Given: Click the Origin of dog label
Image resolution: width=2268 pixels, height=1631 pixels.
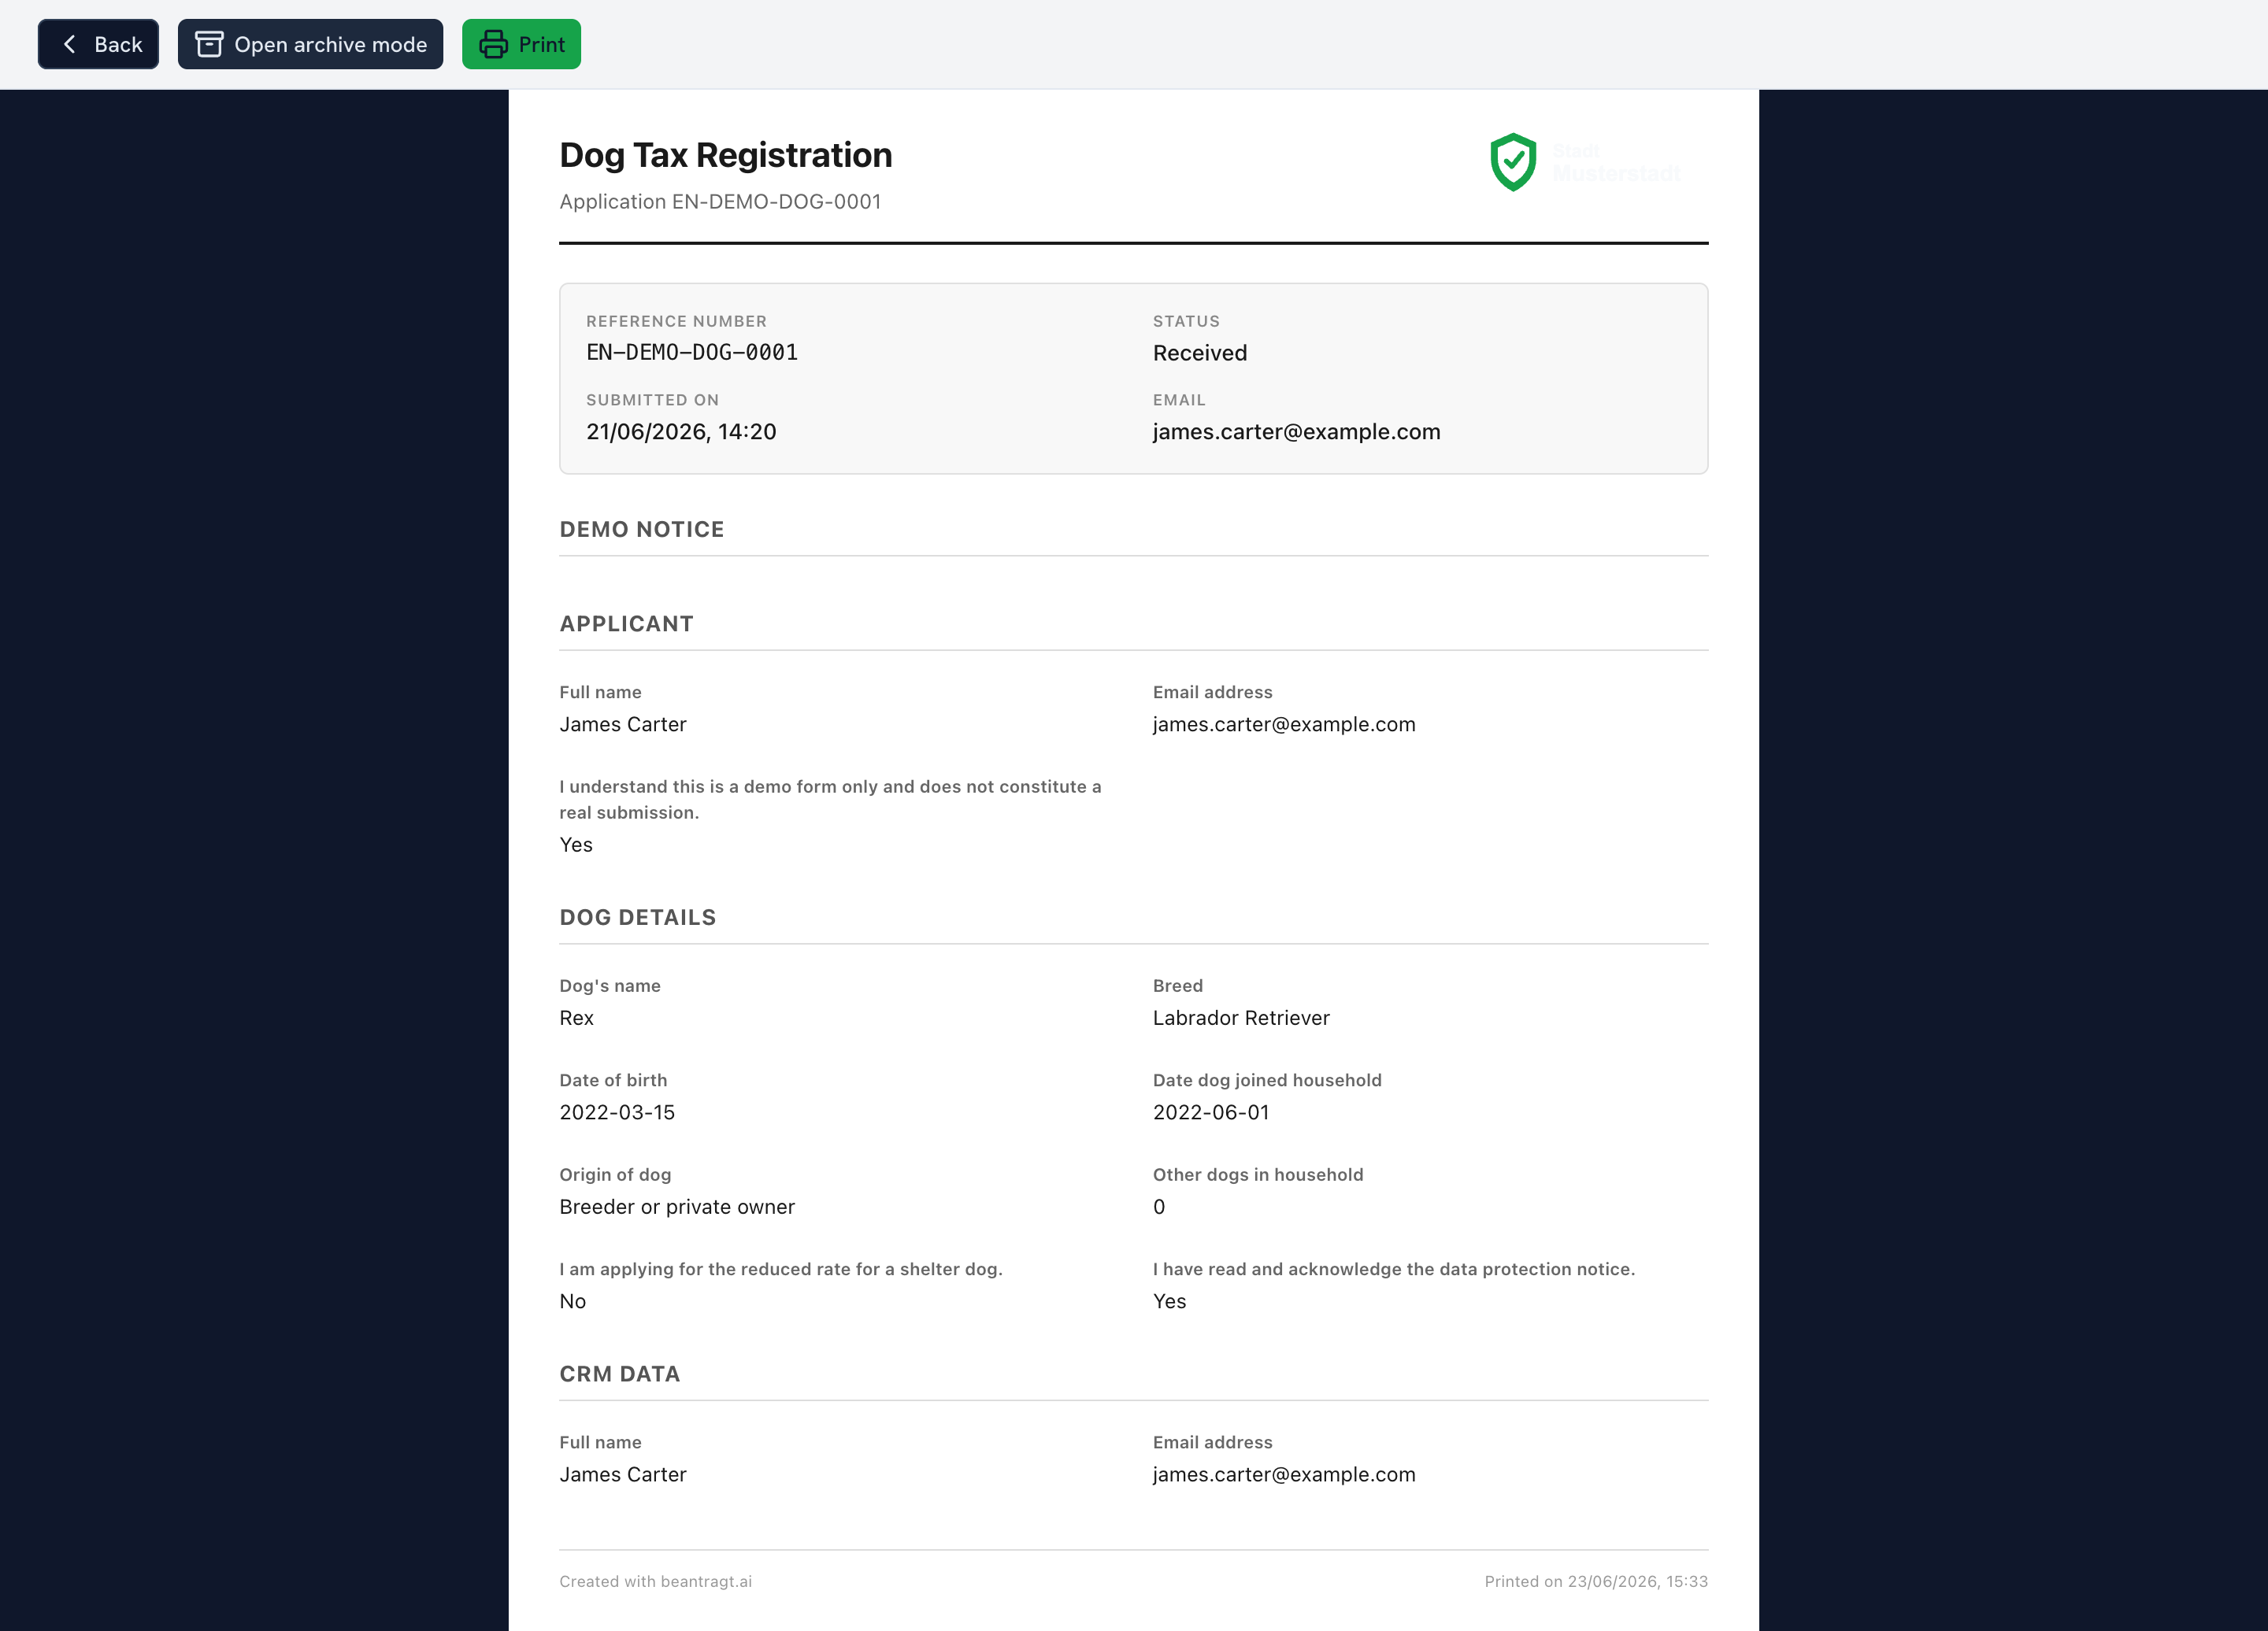Looking at the screenshot, I should (615, 1174).
